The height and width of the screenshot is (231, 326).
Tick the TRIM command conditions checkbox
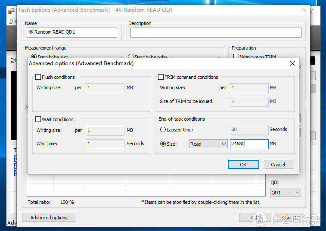(x=161, y=77)
